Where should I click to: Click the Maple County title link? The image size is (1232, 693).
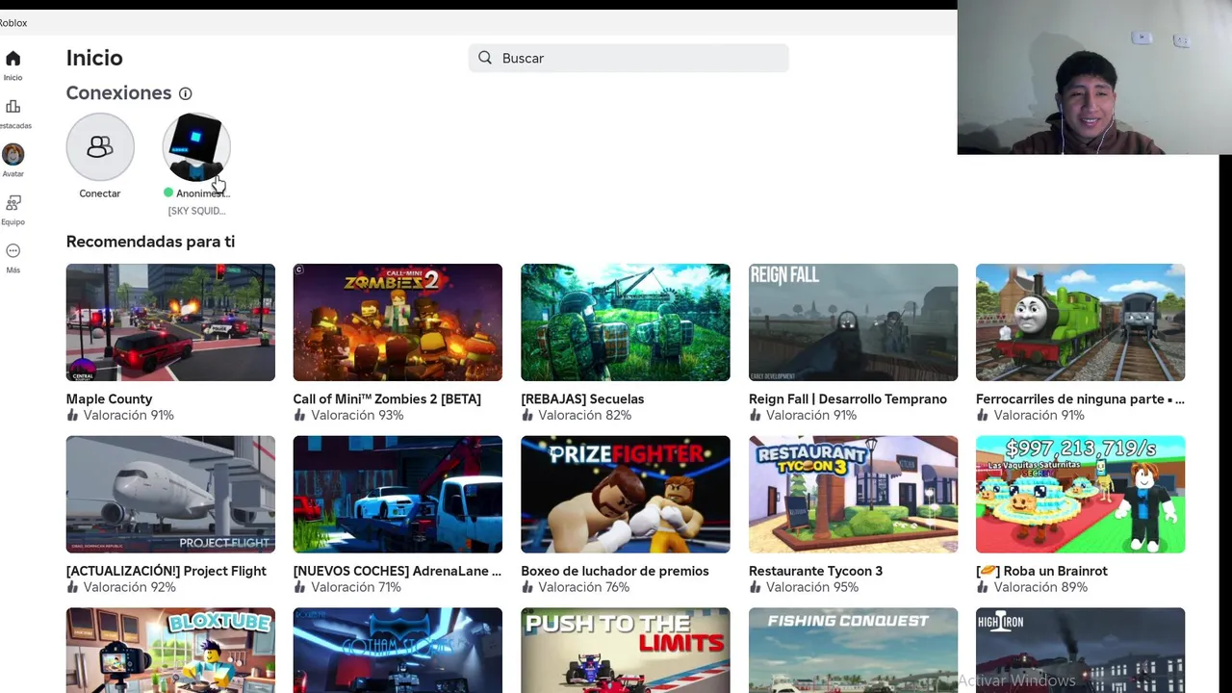(x=109, y=398)
